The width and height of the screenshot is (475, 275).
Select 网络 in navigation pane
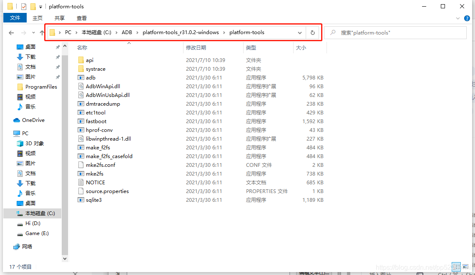click(27, 247)
